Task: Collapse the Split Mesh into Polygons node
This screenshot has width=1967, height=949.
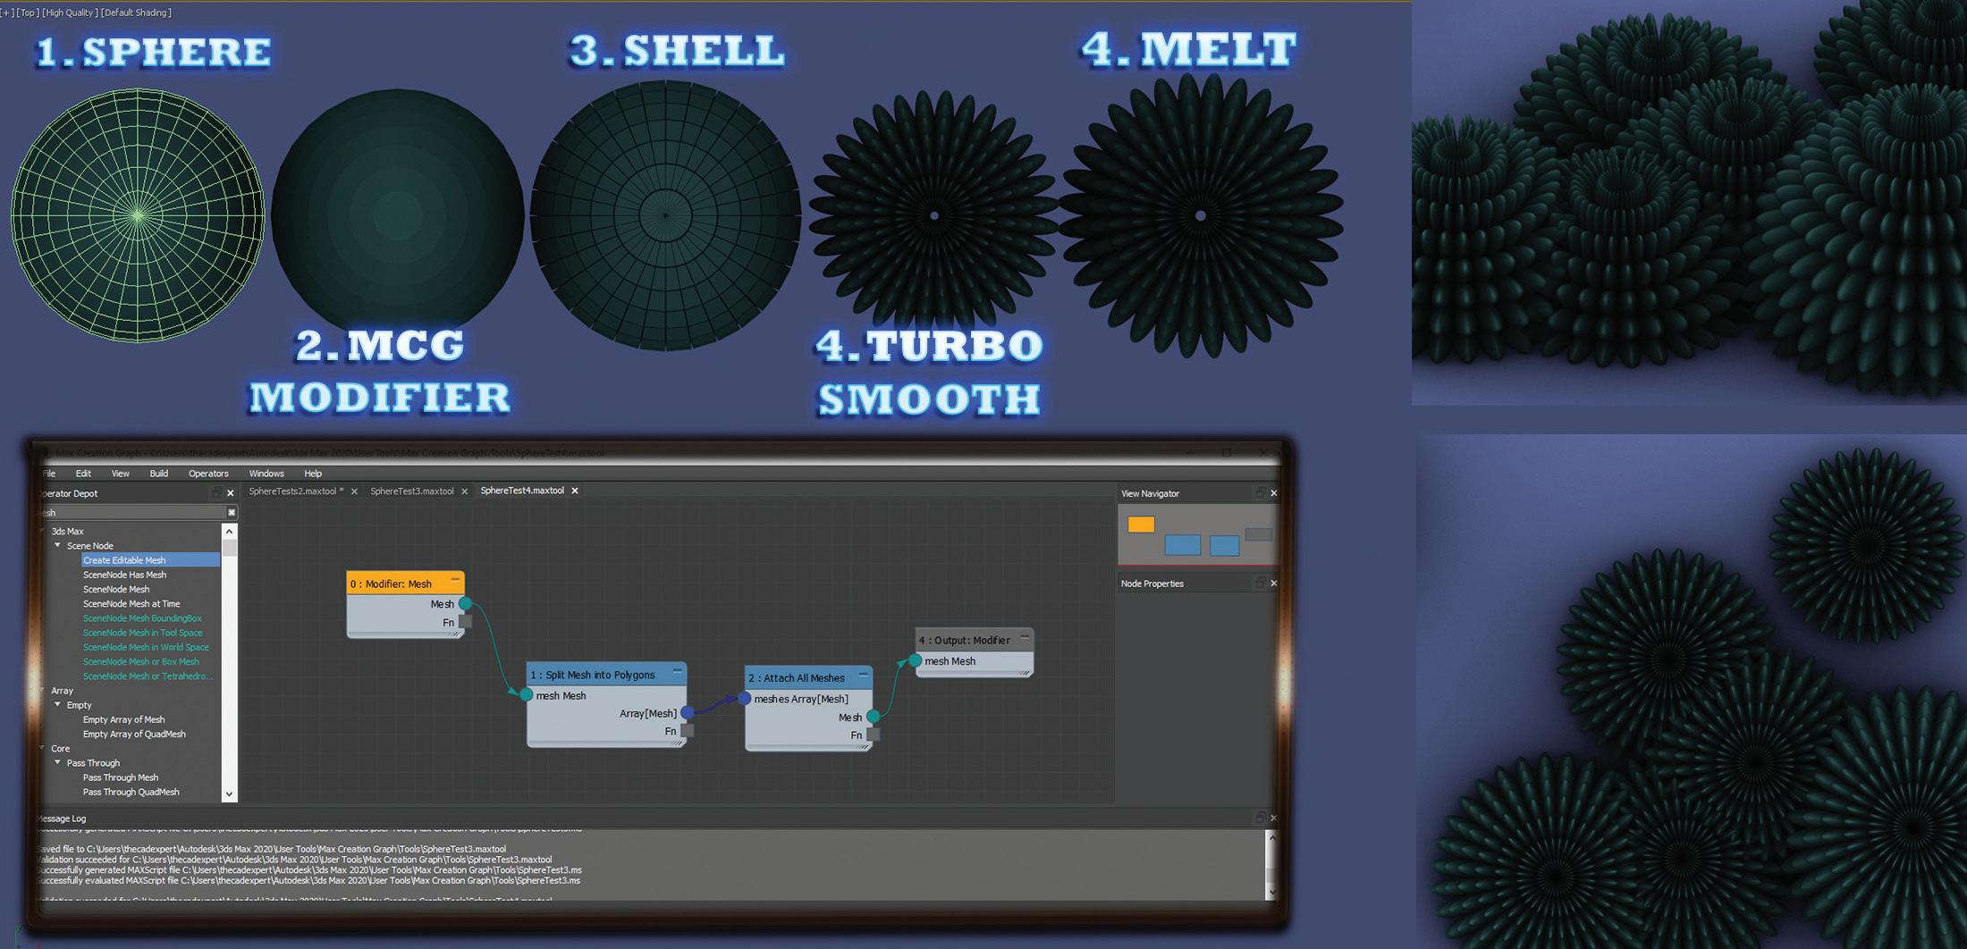Action: [x=678, y=671]
